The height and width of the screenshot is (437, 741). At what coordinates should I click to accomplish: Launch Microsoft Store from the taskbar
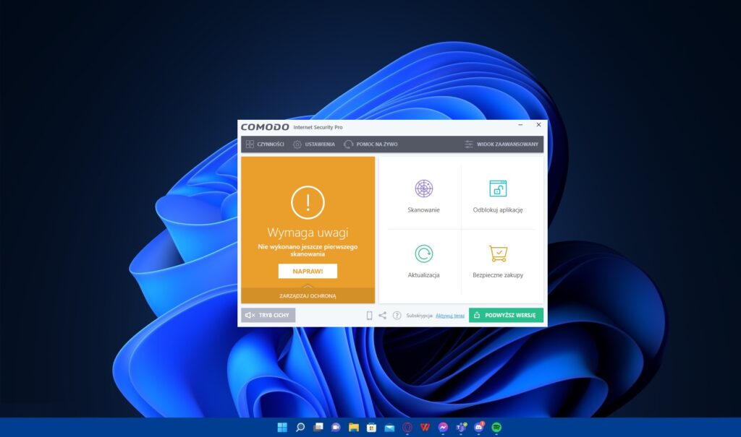point(371,428)
